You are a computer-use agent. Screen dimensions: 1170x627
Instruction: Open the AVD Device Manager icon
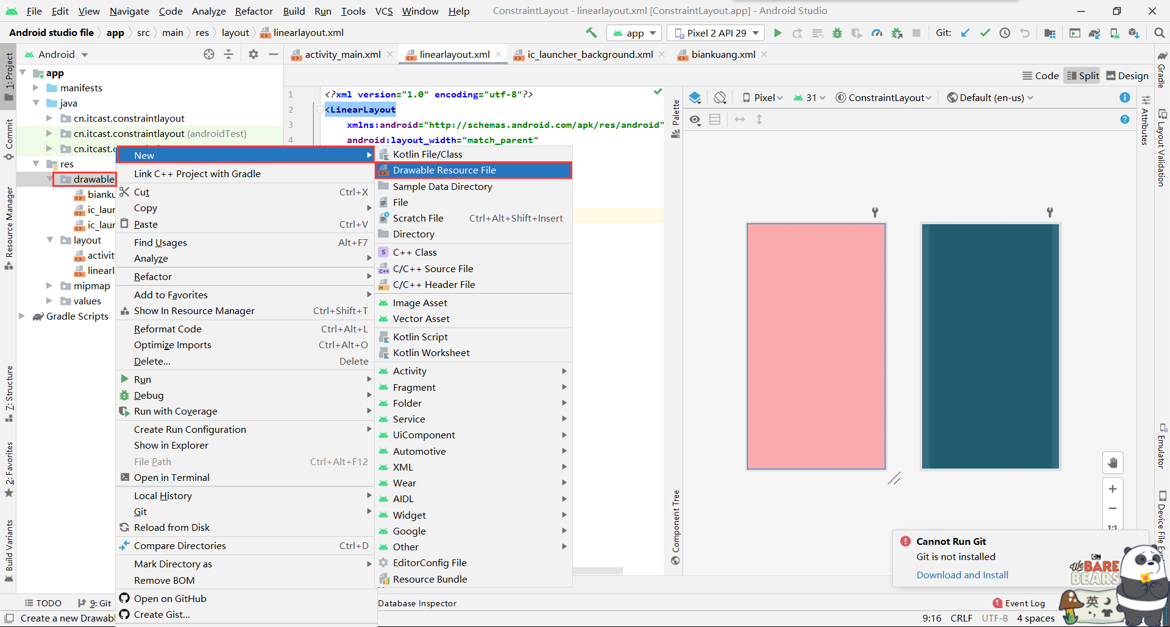tap(1115, 33)
